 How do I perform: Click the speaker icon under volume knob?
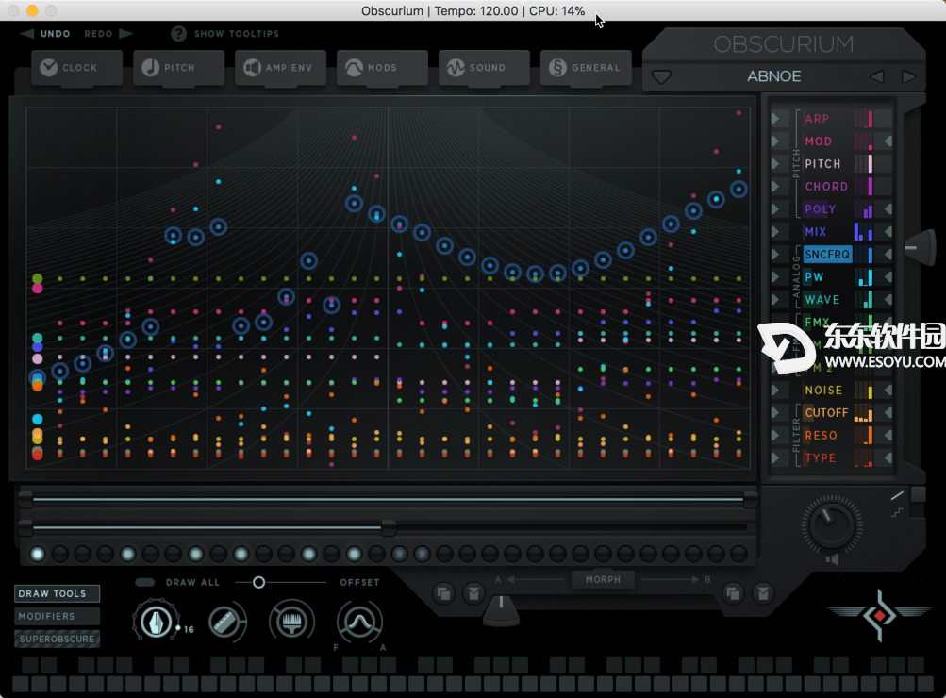tap(832, 559)
